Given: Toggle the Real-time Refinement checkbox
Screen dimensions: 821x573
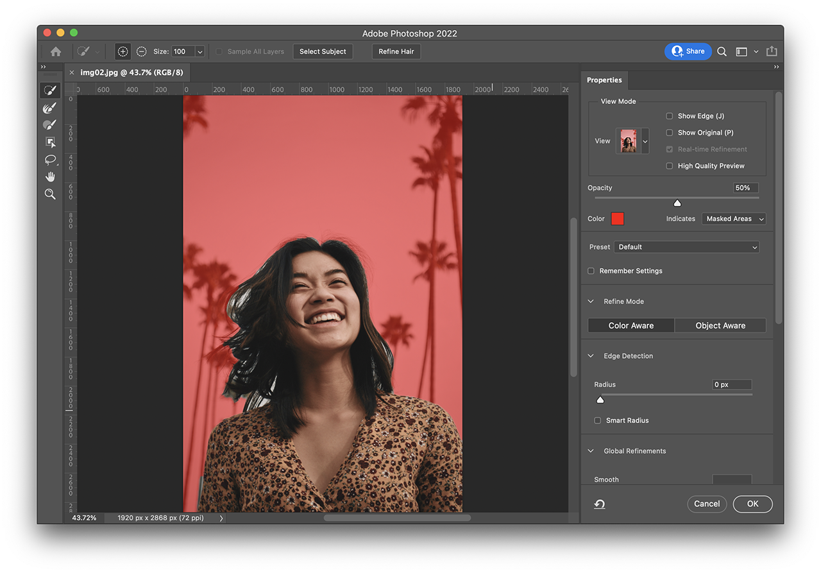Looking at the screenshot, I should pyautogui.click(x=669, y=150).
